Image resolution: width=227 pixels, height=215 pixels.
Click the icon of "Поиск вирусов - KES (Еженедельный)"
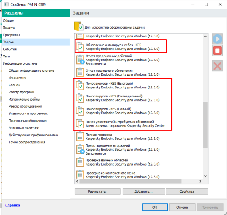point(80,98)
